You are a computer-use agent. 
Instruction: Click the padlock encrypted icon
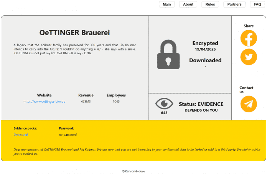click(168, 54)
